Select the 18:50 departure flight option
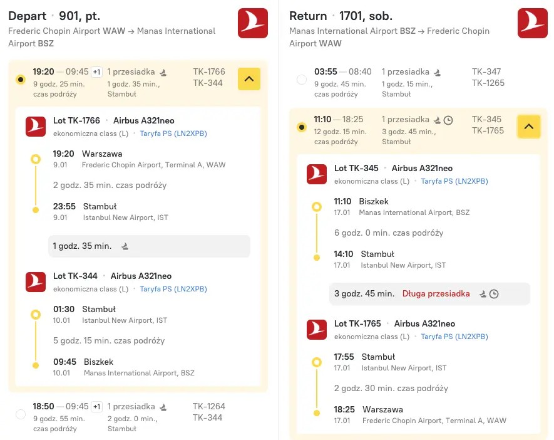554x440 pixels. 21,414
